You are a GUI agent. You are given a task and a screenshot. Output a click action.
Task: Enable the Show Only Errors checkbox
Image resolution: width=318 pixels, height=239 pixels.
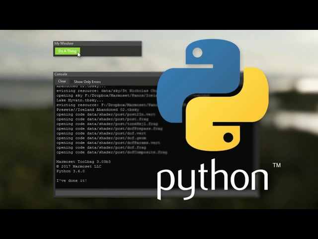tap(72, 82)
